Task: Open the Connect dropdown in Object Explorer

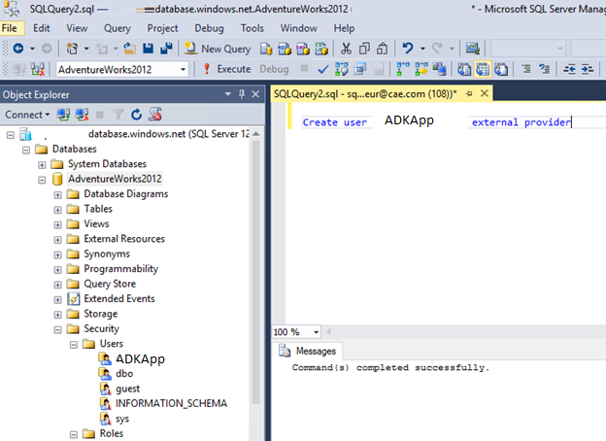Action: pos(27,115)
